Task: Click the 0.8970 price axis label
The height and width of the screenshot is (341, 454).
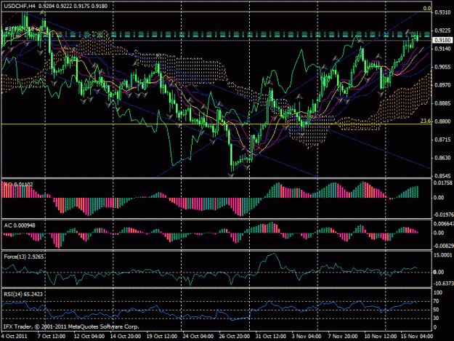Action: click(442, 85)
